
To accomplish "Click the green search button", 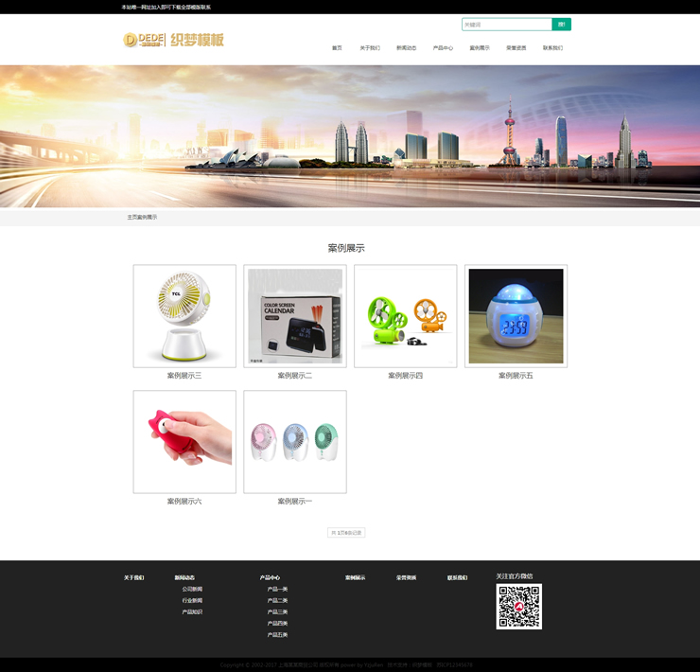I will (562, 25).
